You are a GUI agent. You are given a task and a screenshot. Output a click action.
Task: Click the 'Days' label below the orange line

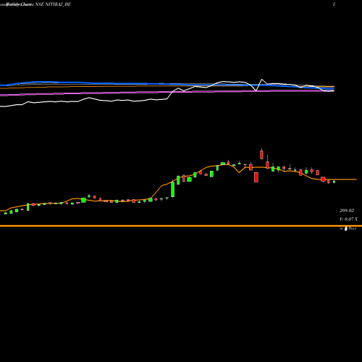tap(352, 228)
